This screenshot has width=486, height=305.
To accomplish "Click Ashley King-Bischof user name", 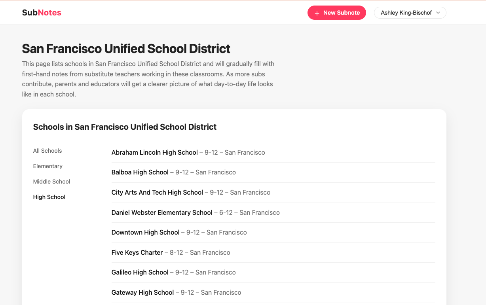I will coord(405,13).
